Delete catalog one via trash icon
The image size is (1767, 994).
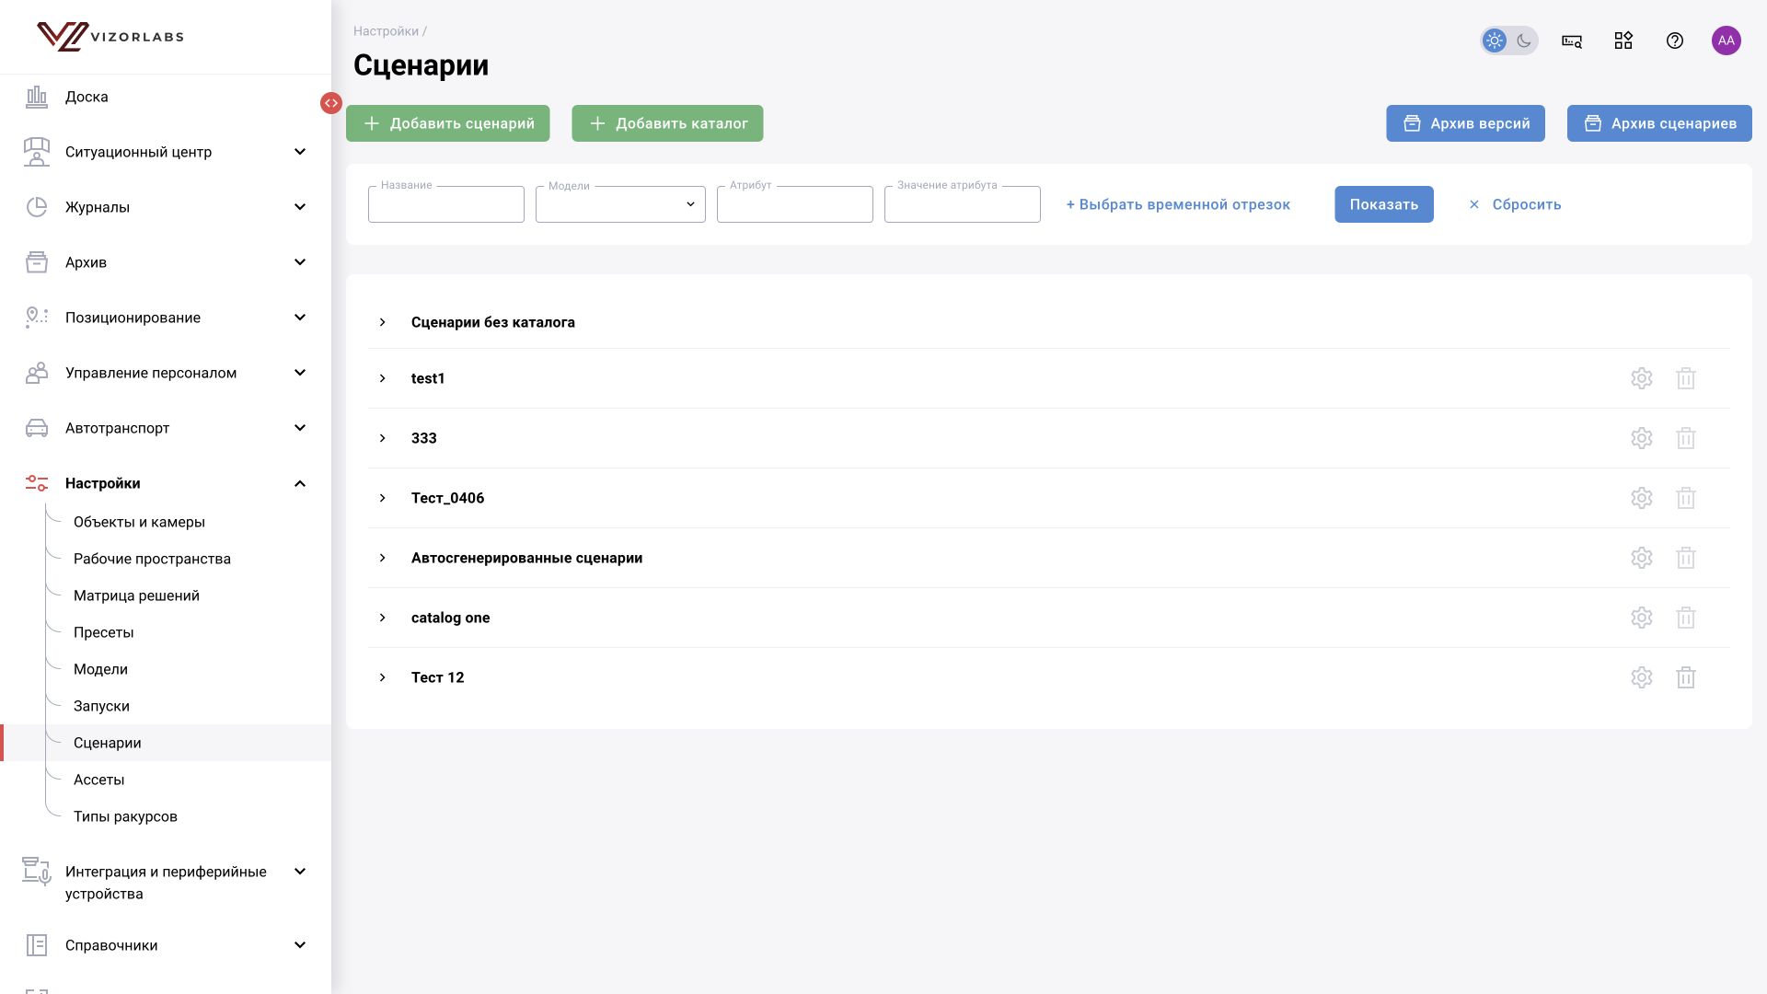pyautogui.click(x=1686, y=618)
